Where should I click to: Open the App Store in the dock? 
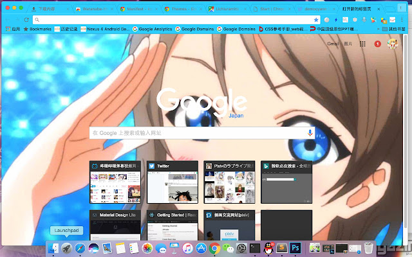coord(201,248)
